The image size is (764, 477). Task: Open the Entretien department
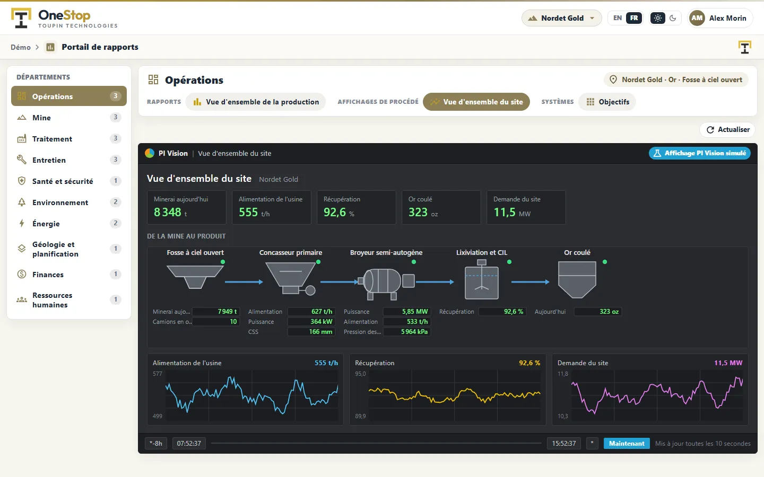tap(69, 160)
